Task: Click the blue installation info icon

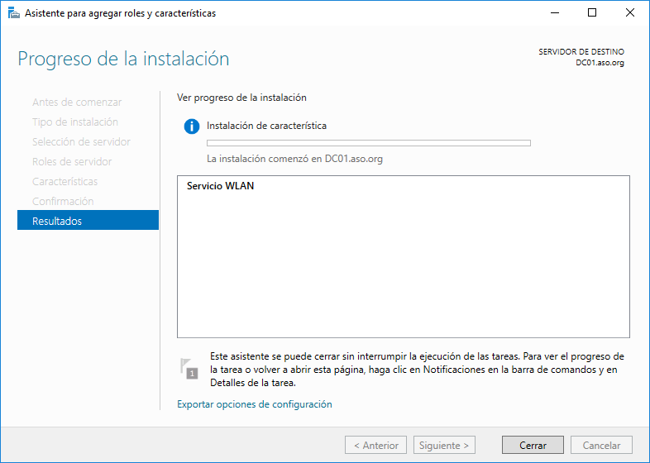Action: [192, 126]
